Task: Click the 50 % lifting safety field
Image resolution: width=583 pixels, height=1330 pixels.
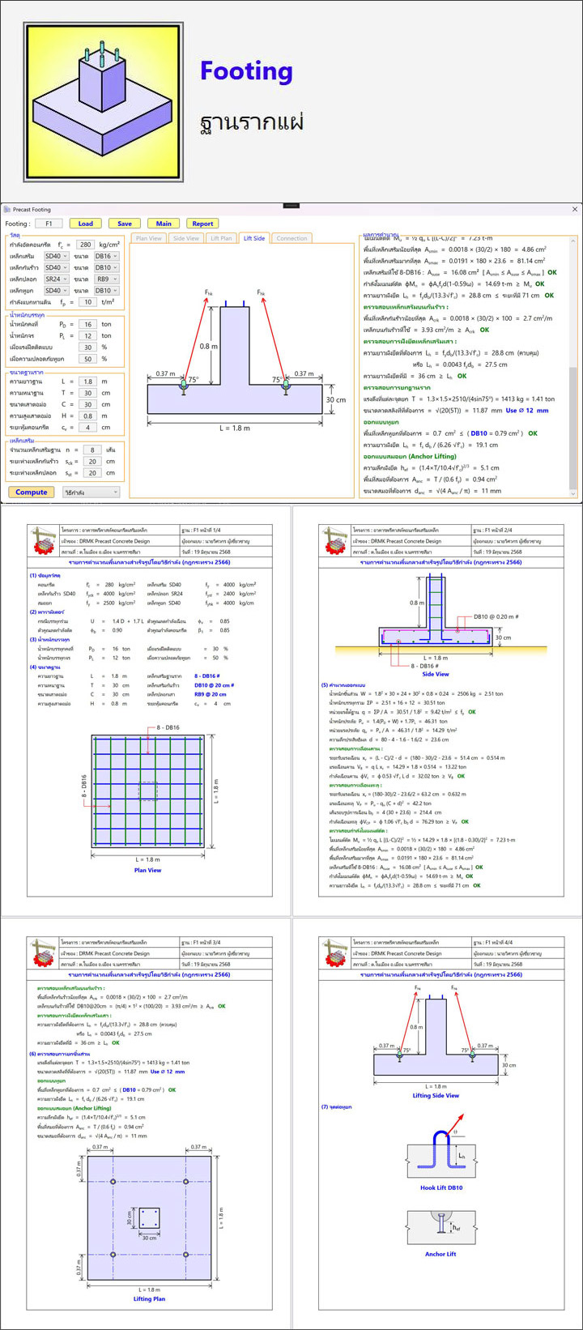Action: tap(86, 358)
